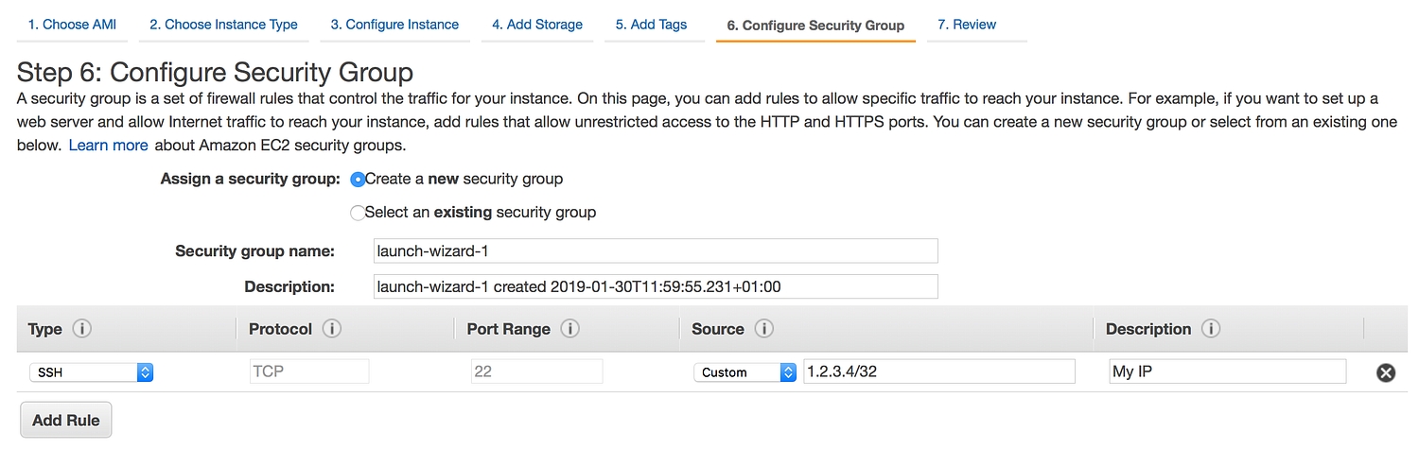Image resolution: width=1419 pixels, height=466 pixels.
Task: Select 'Create a new security group' radio
Action: pos(358,180)
